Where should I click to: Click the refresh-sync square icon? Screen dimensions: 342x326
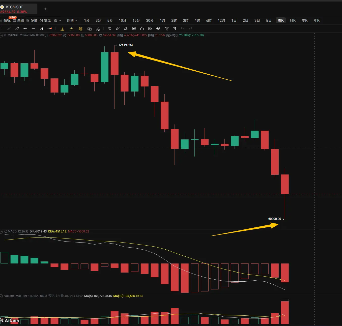90,29
